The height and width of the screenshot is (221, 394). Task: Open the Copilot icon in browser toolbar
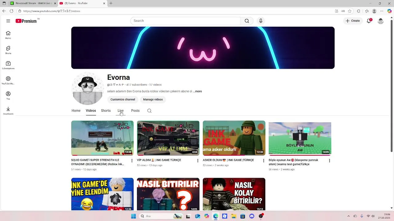click(389, 11)
